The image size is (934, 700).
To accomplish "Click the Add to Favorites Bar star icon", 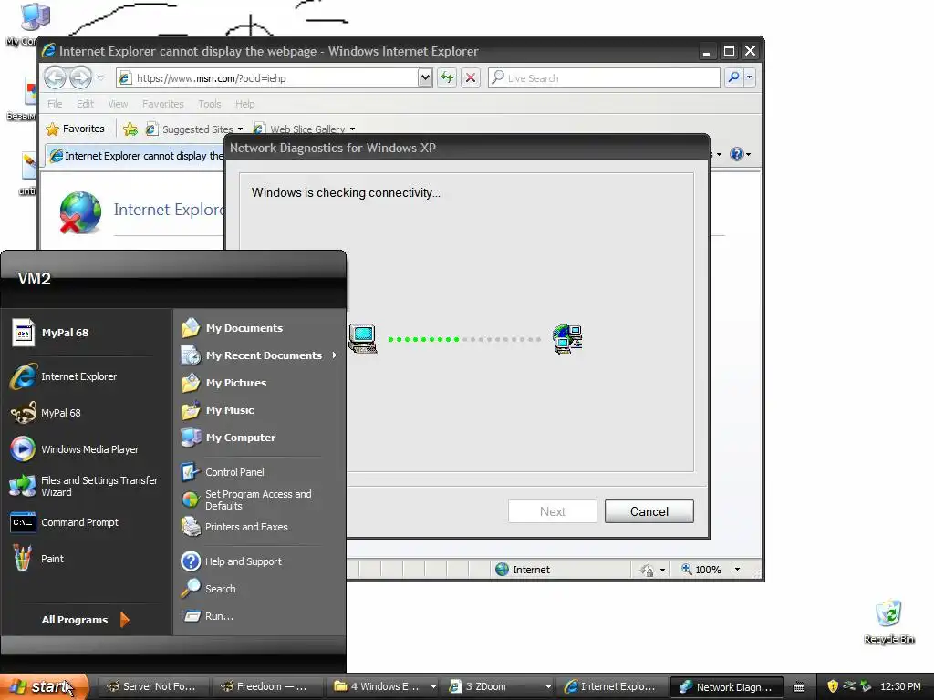I will coord(130,129).
